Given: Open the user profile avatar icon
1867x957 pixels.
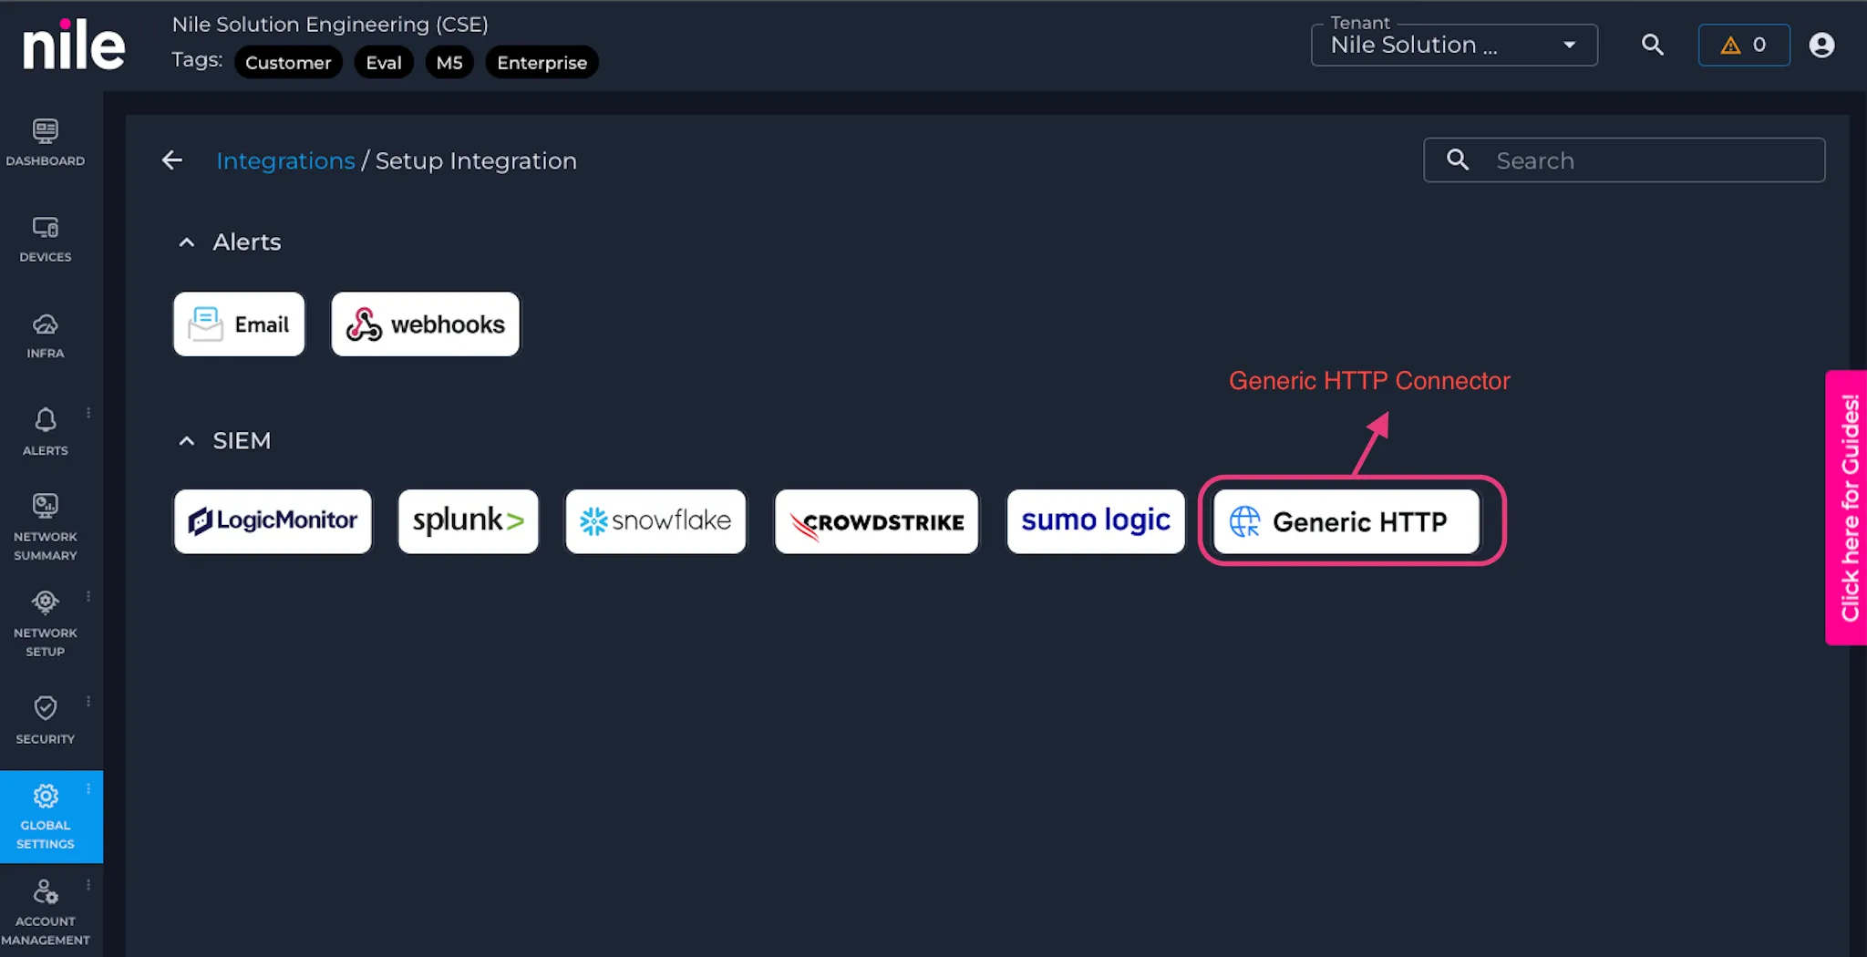Looking at the screenshot, I should (x=1821, y=45).
